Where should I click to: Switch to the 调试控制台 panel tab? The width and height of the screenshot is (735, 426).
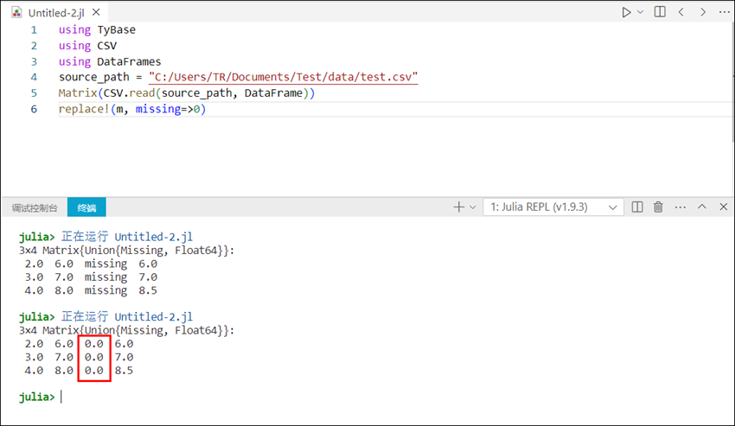35,208
